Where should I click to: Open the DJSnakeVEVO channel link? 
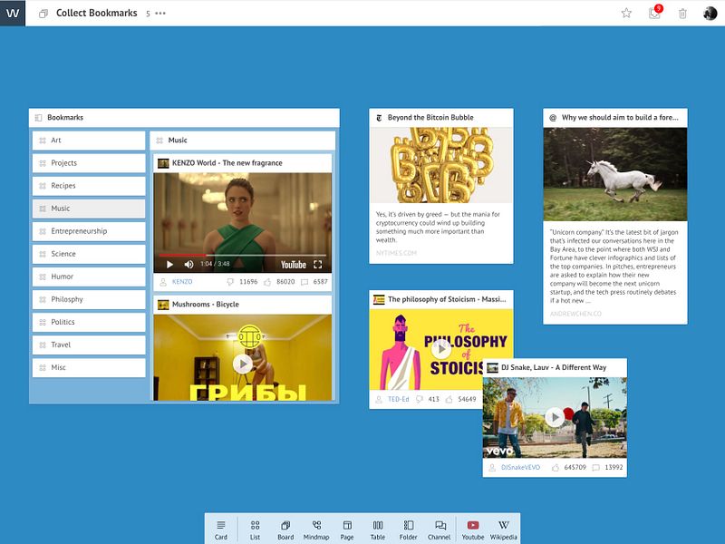pos(520,467)
